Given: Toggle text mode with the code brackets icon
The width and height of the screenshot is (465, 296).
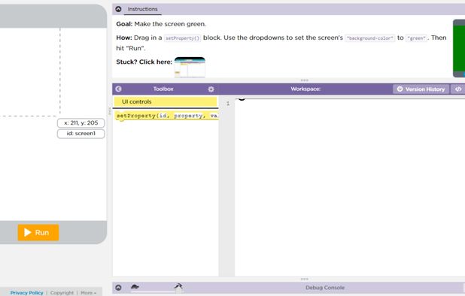Looking at the screenshot, I should click(x=458, y=89).
